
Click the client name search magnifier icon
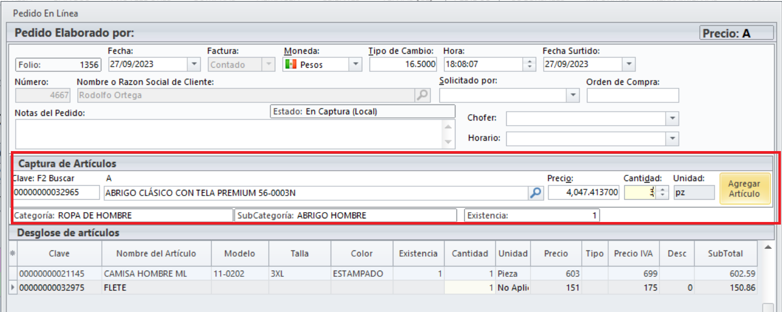coord(423,95)
